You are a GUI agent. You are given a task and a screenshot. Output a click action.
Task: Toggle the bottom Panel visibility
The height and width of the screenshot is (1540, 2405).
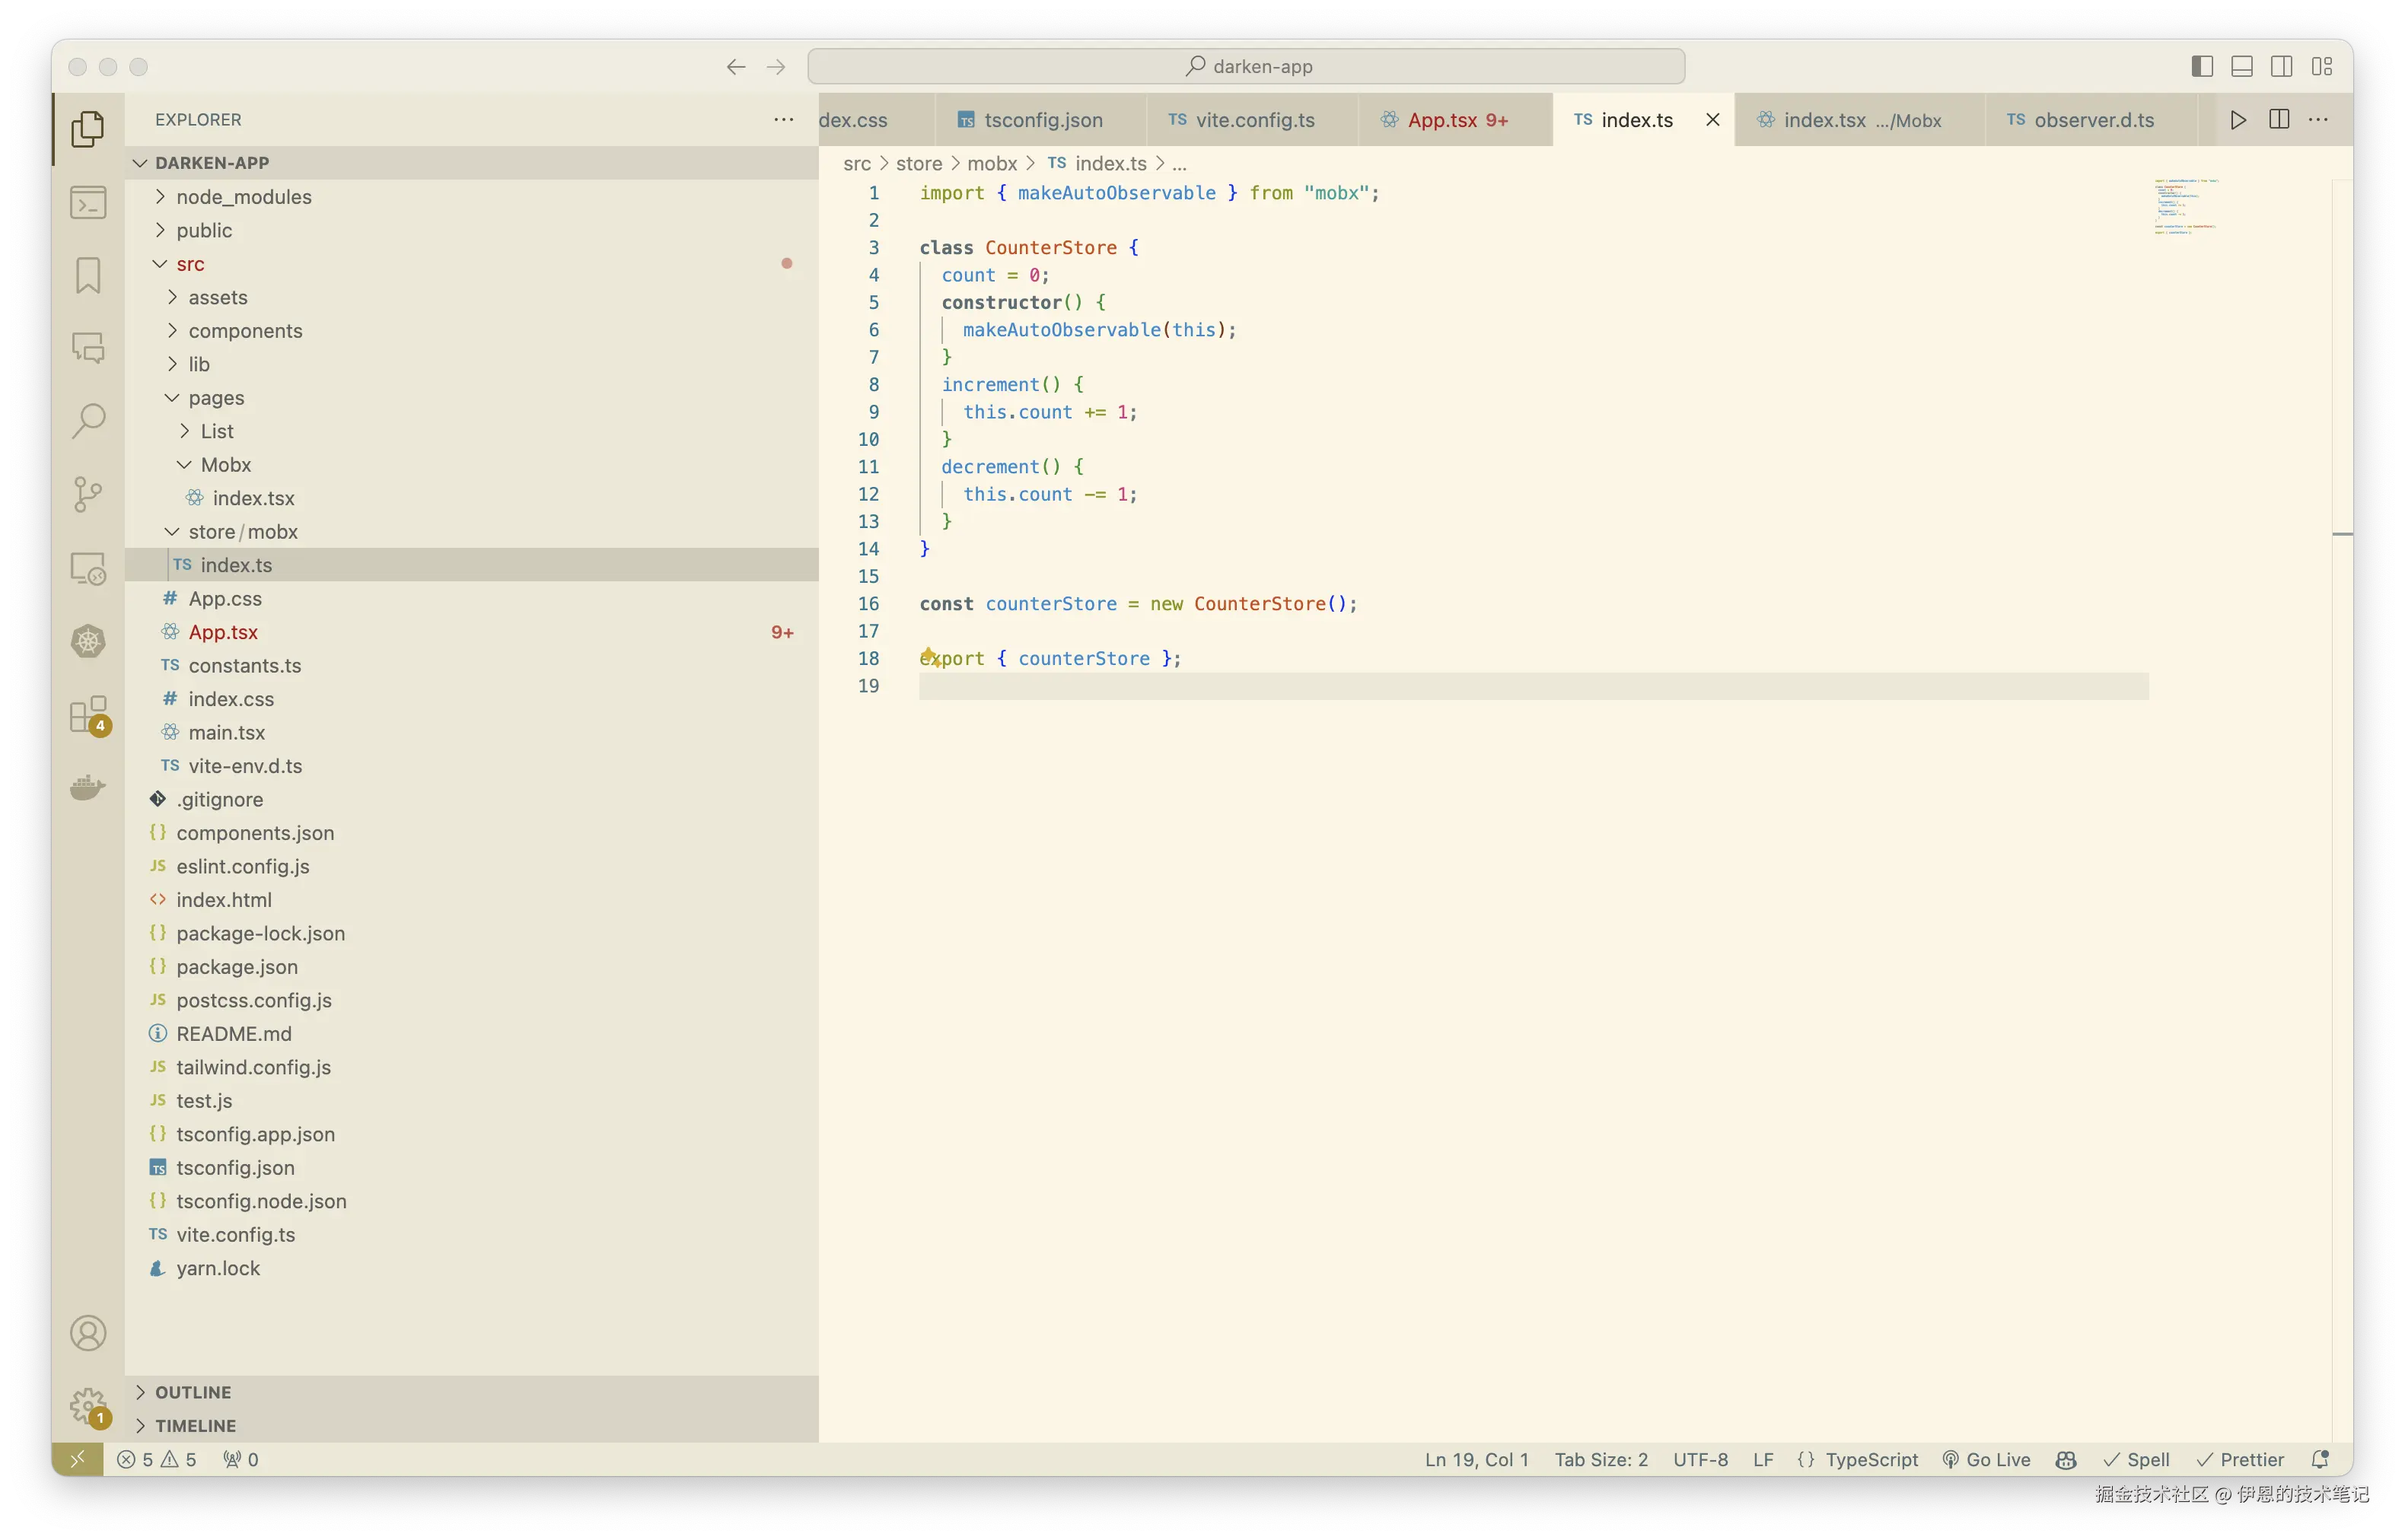point(2242,66)
